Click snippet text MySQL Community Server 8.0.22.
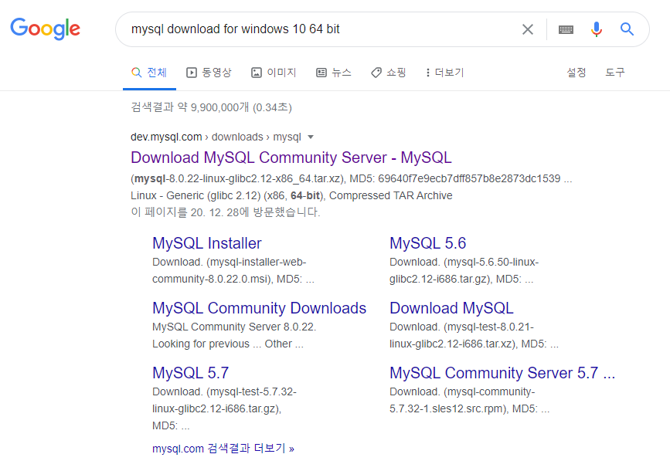Viewport: 670px width, 471px height. coord(234,327)
